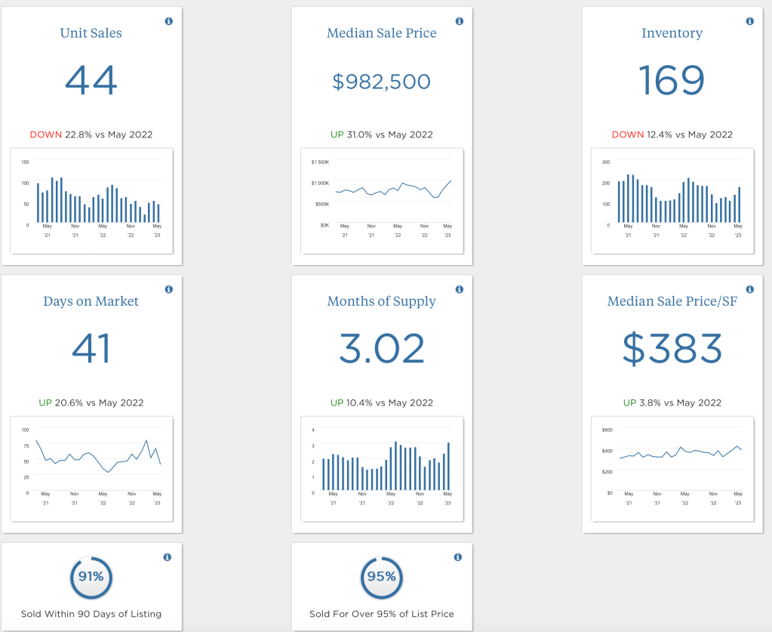
Task: Click info icon on Sold Within 90 Days card
Action: pyautogui.click(x=168, y=557)
